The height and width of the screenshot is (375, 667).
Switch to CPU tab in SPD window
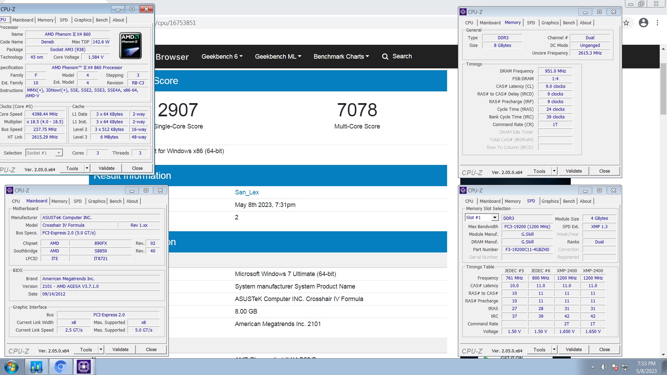coord(469,201)
